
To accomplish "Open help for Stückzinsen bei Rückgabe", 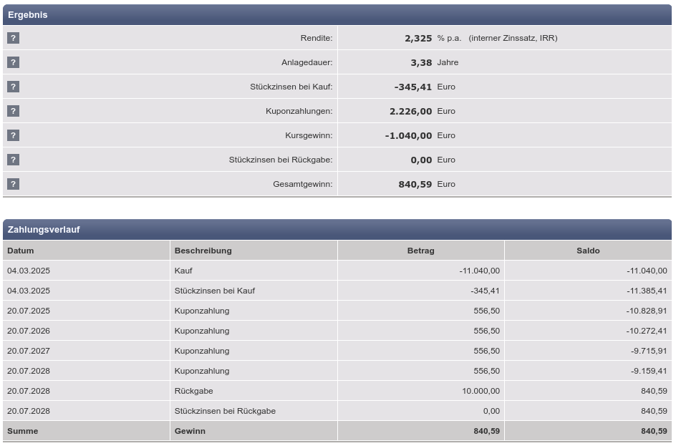I will click(x=13, y=160).
